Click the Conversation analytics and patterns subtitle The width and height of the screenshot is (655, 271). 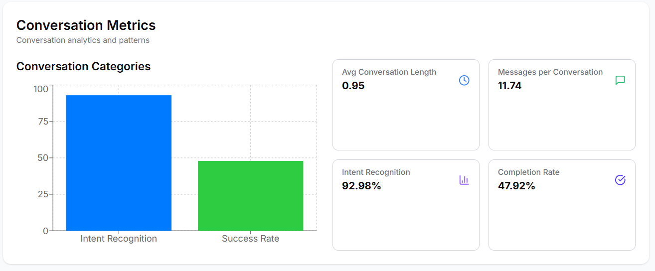coord(83,40)
